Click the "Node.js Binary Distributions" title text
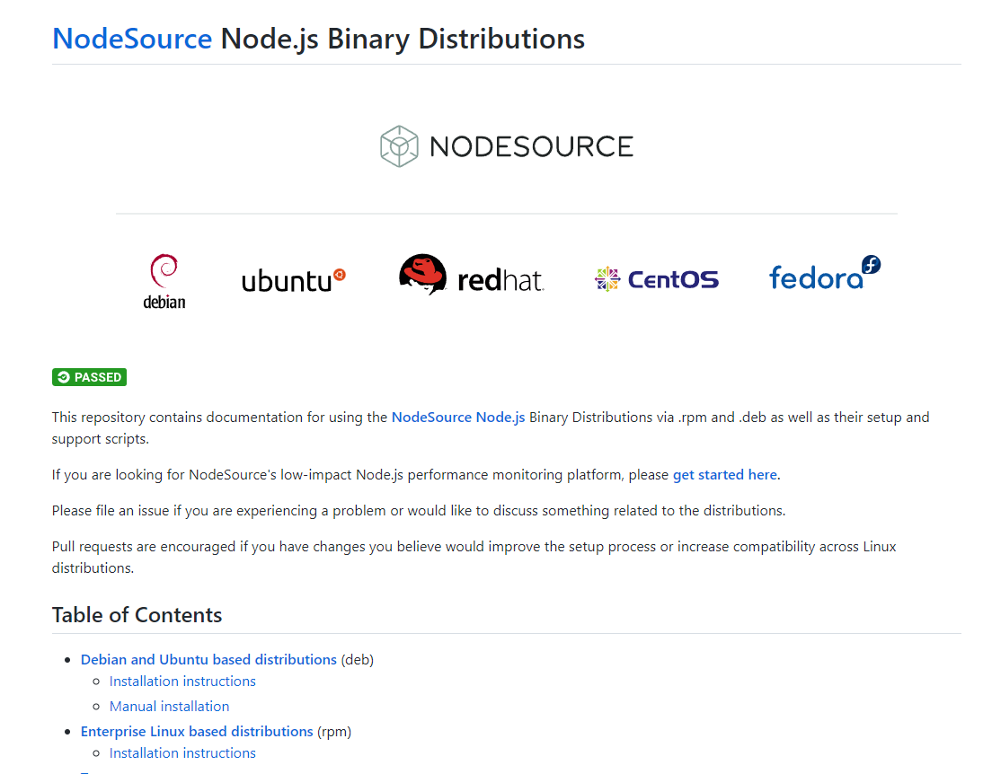This screenshot has width=983, height=774. pos(403,39)
